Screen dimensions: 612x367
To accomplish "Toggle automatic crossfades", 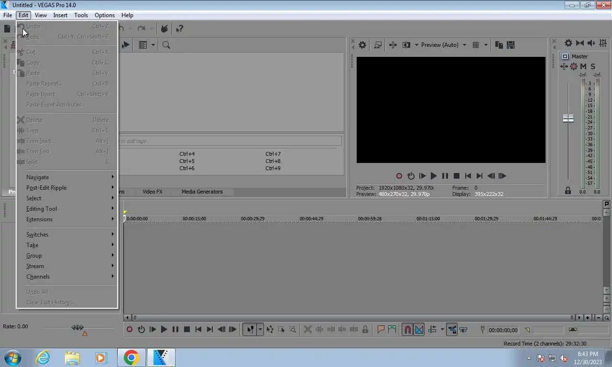I will 419,329.
